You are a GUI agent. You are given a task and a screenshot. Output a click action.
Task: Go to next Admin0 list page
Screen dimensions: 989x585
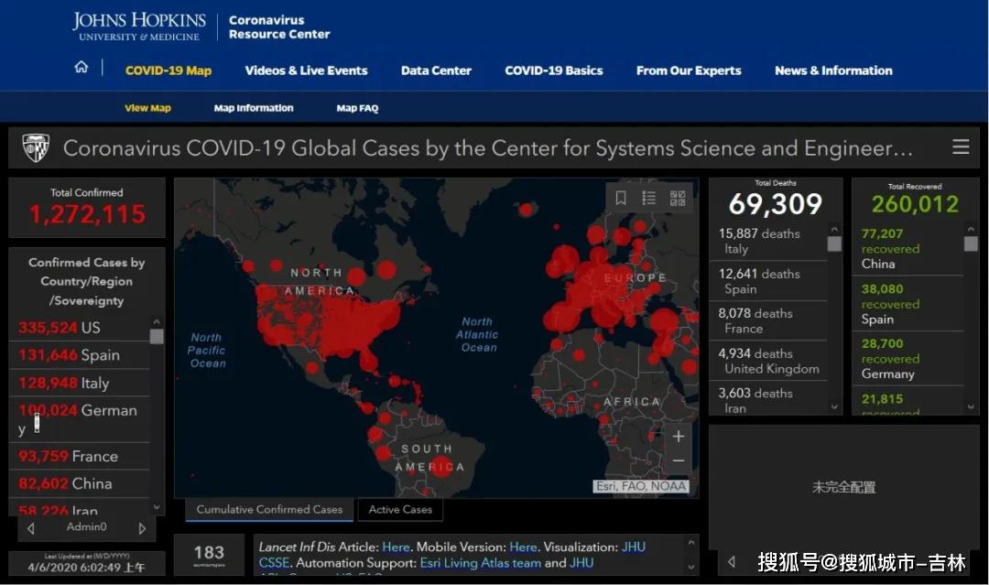(142, 528)
